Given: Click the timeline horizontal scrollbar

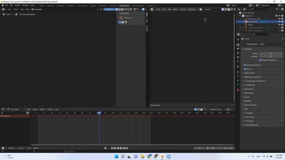Looking at the screenshot, I should pos(132,145).
